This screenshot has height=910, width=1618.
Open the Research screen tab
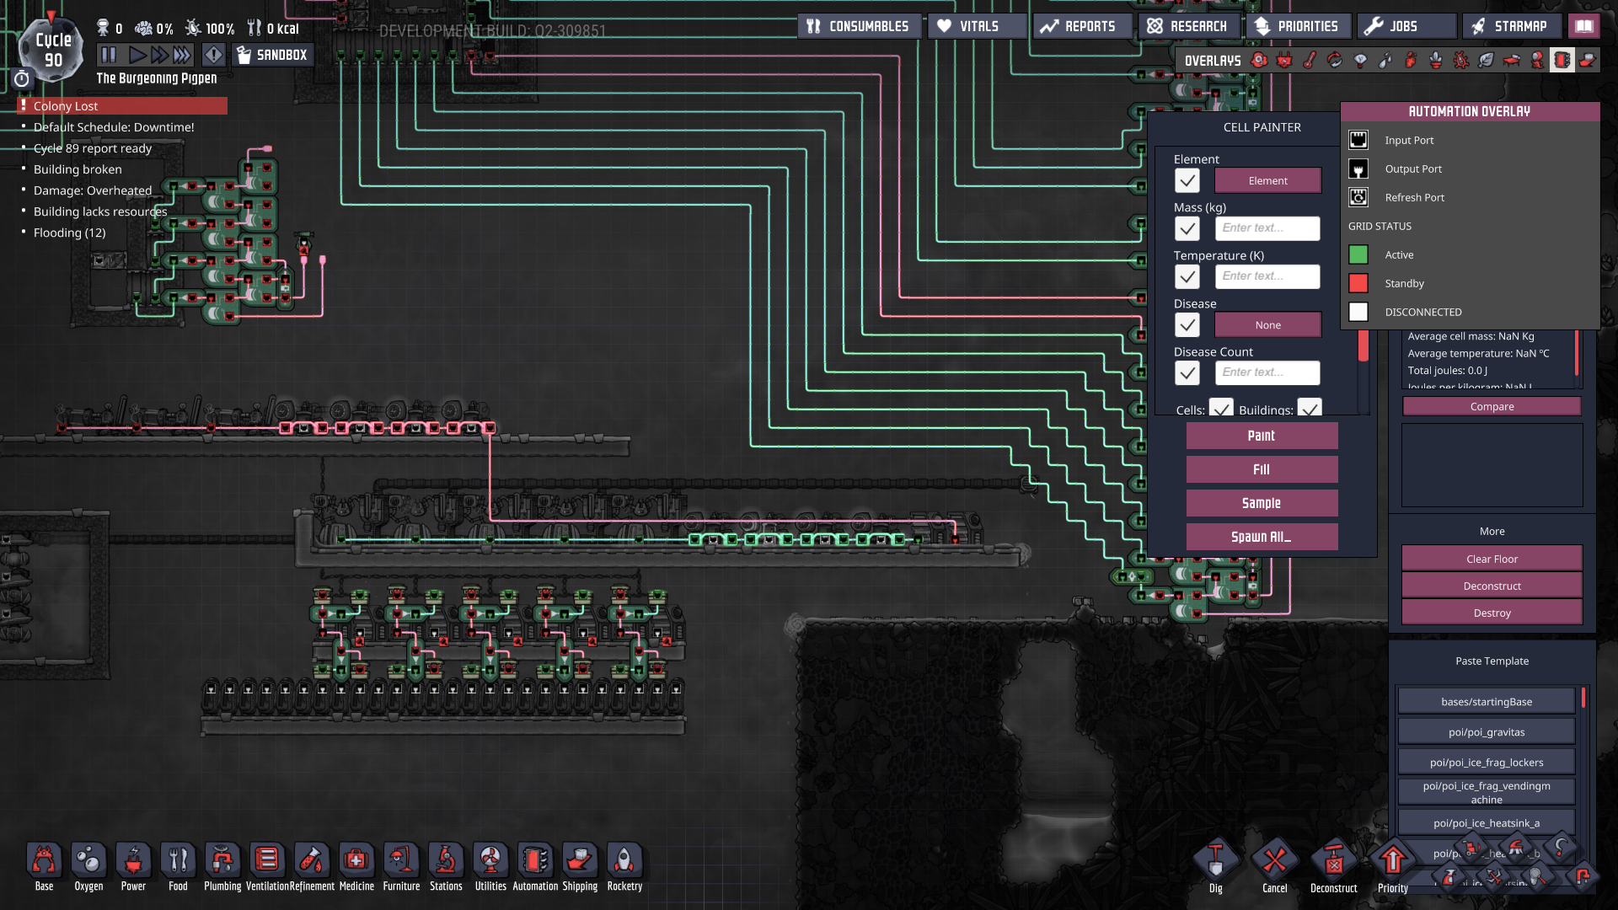1188,26
